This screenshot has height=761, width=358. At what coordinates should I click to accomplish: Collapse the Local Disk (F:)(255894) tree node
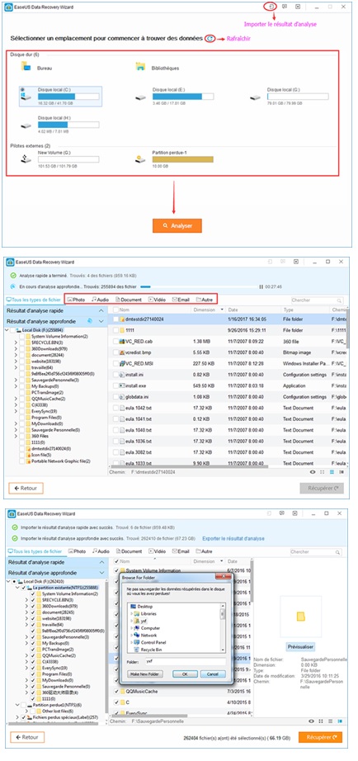point(7,330)
